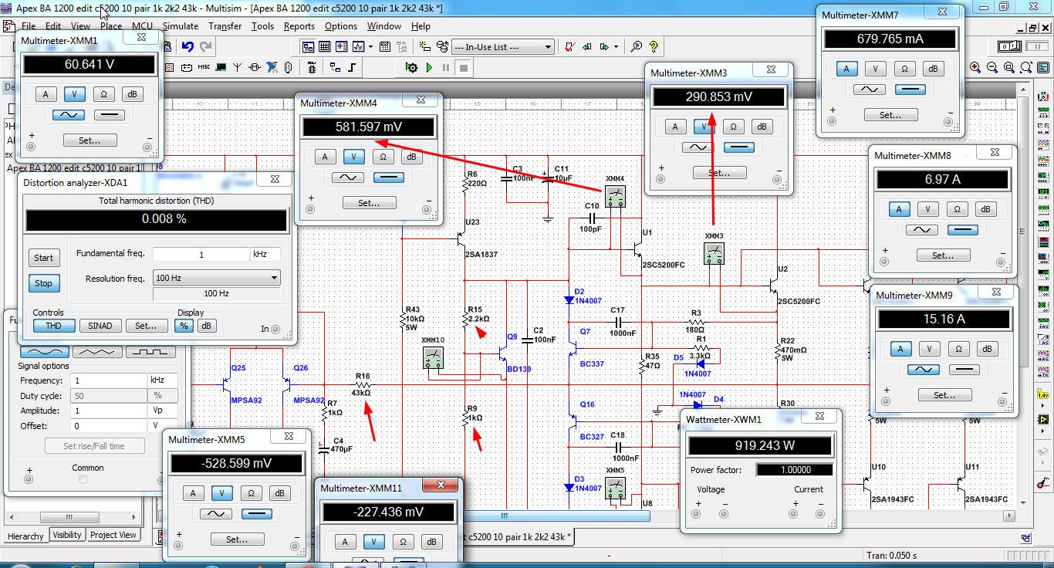
Task: Choose the square waveform in function generator
Action: point(151,351)
